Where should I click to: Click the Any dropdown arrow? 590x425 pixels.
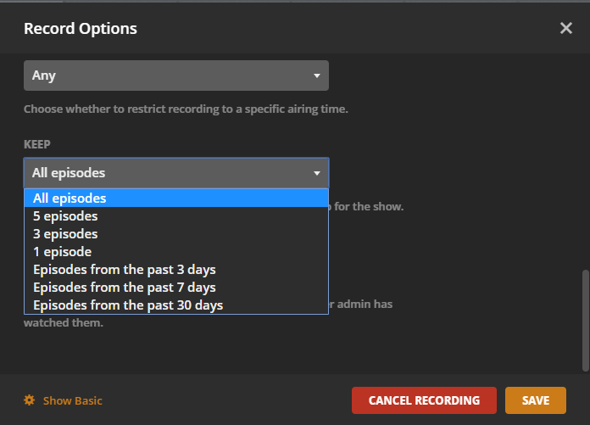tap(317, 75)
